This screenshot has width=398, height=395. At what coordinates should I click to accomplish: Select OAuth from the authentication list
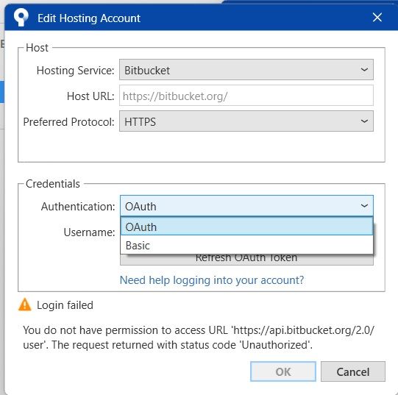[x=246, y=227]
